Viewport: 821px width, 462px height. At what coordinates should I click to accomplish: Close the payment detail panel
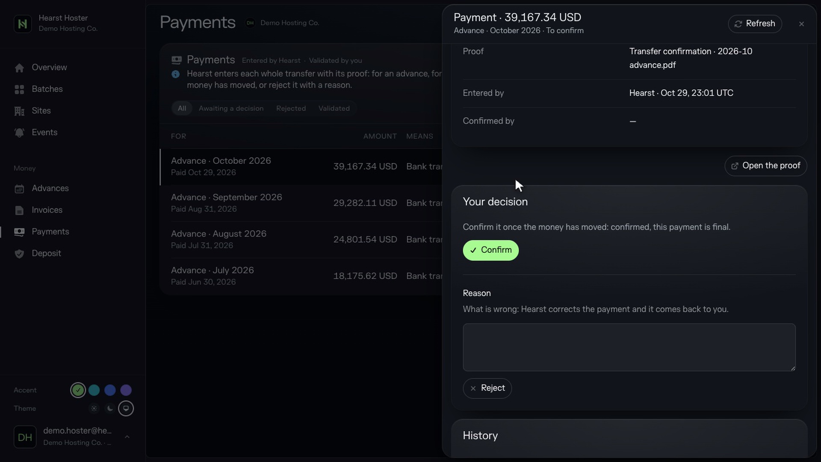(801, 24)
